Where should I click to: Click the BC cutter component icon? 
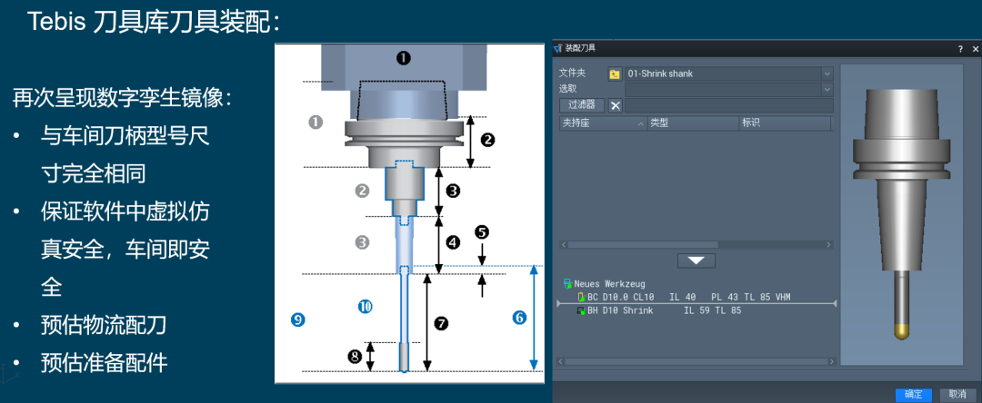581,297
